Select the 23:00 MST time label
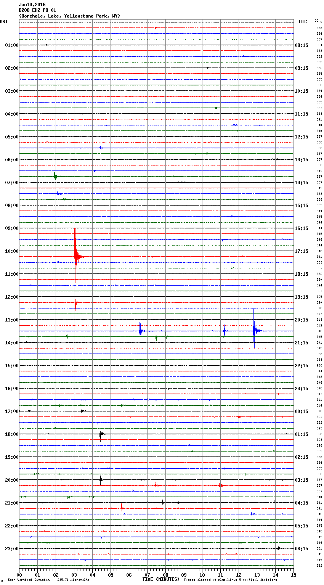This screenshot has width=324, height=585. click(12, 549)
